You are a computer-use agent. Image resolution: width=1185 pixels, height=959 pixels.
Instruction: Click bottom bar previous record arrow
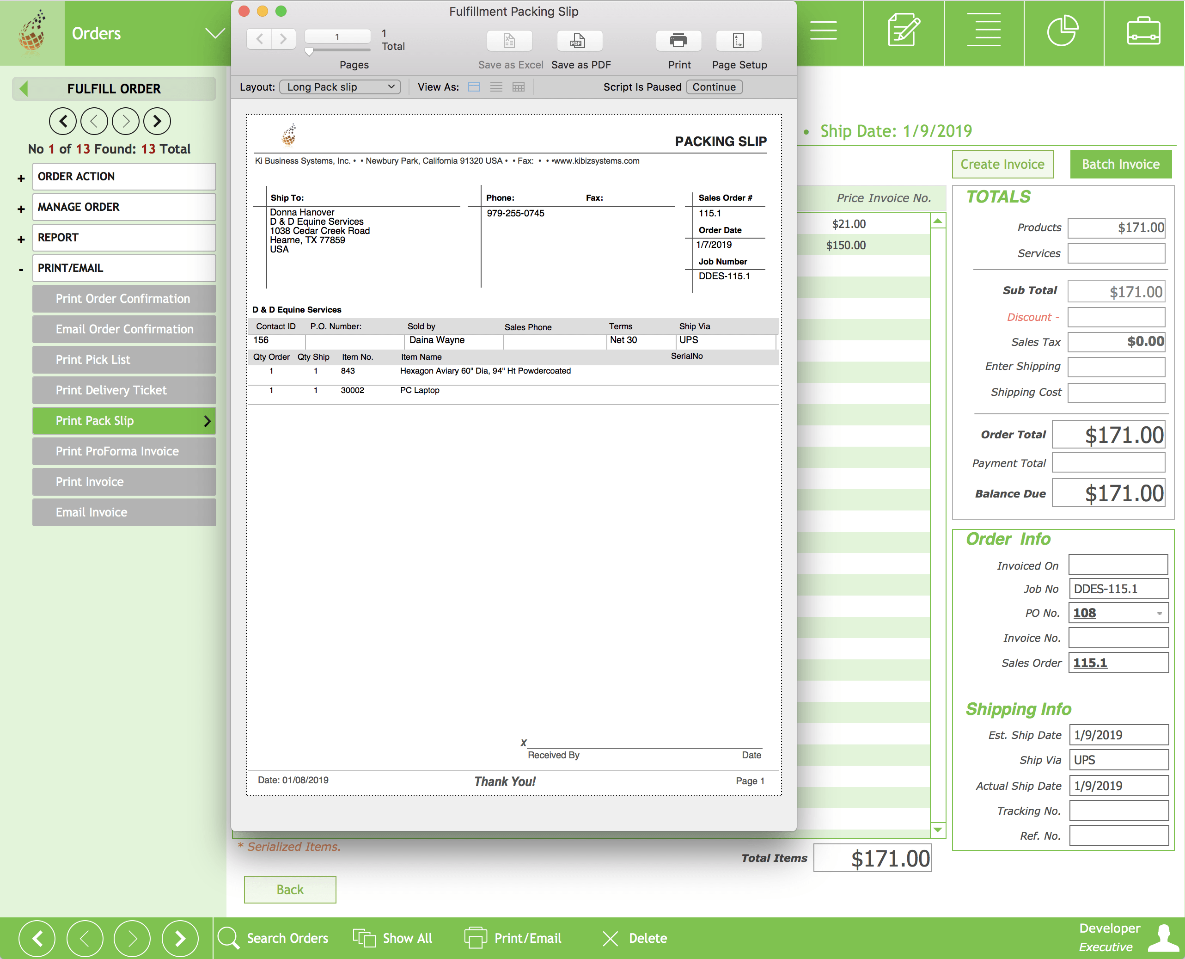coord(85,938)
